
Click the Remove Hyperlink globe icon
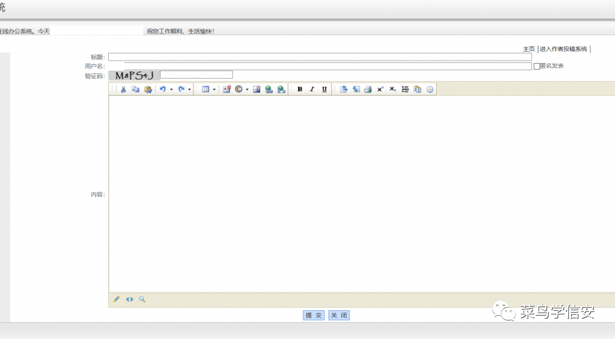[281, 89]
